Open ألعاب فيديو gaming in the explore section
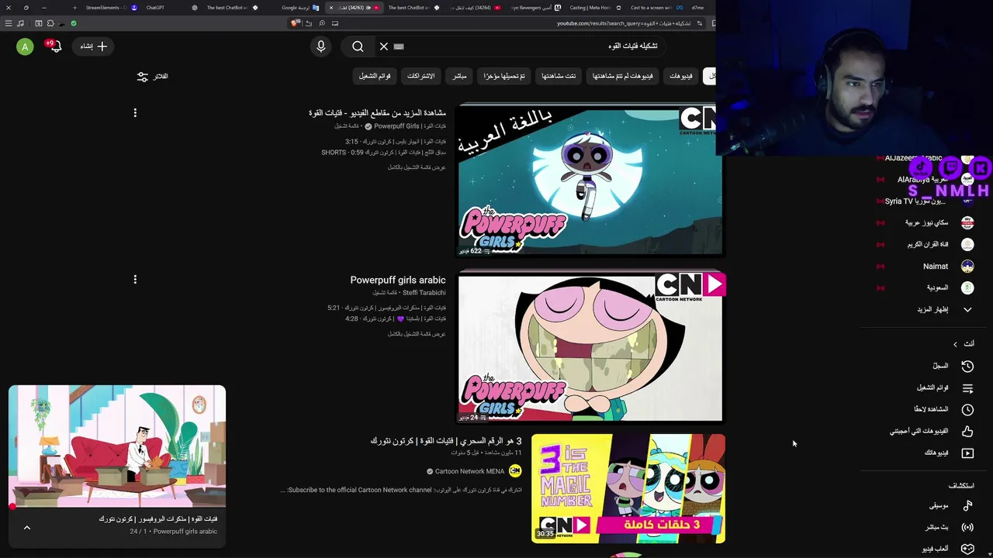993x558 pixels. click(946, 549)
